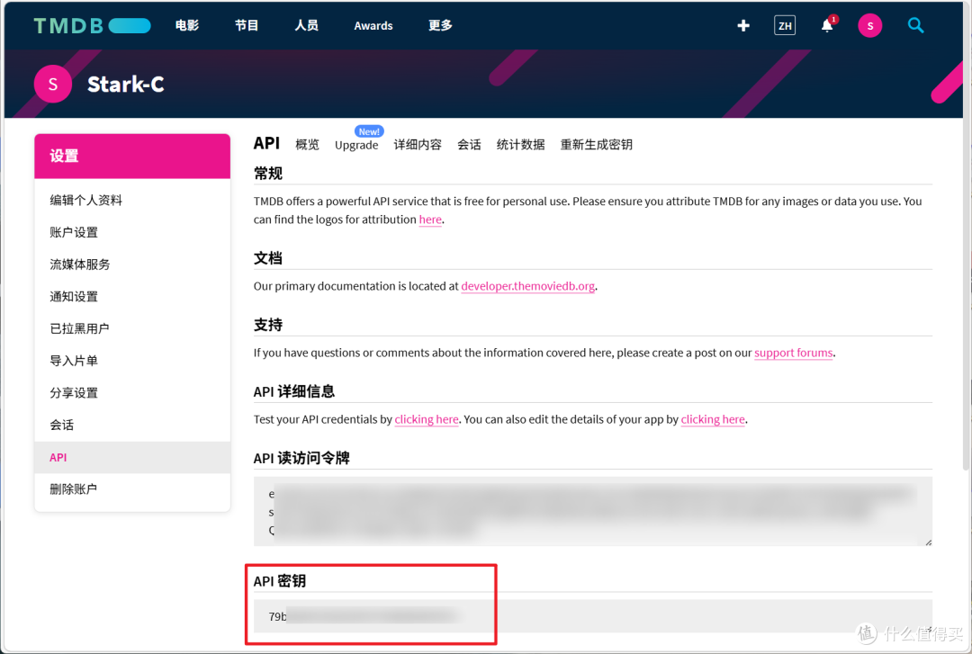Screen dimensions: 972x654
Task: Click 'clicking here' to edit app details
Action: (713, 420)
